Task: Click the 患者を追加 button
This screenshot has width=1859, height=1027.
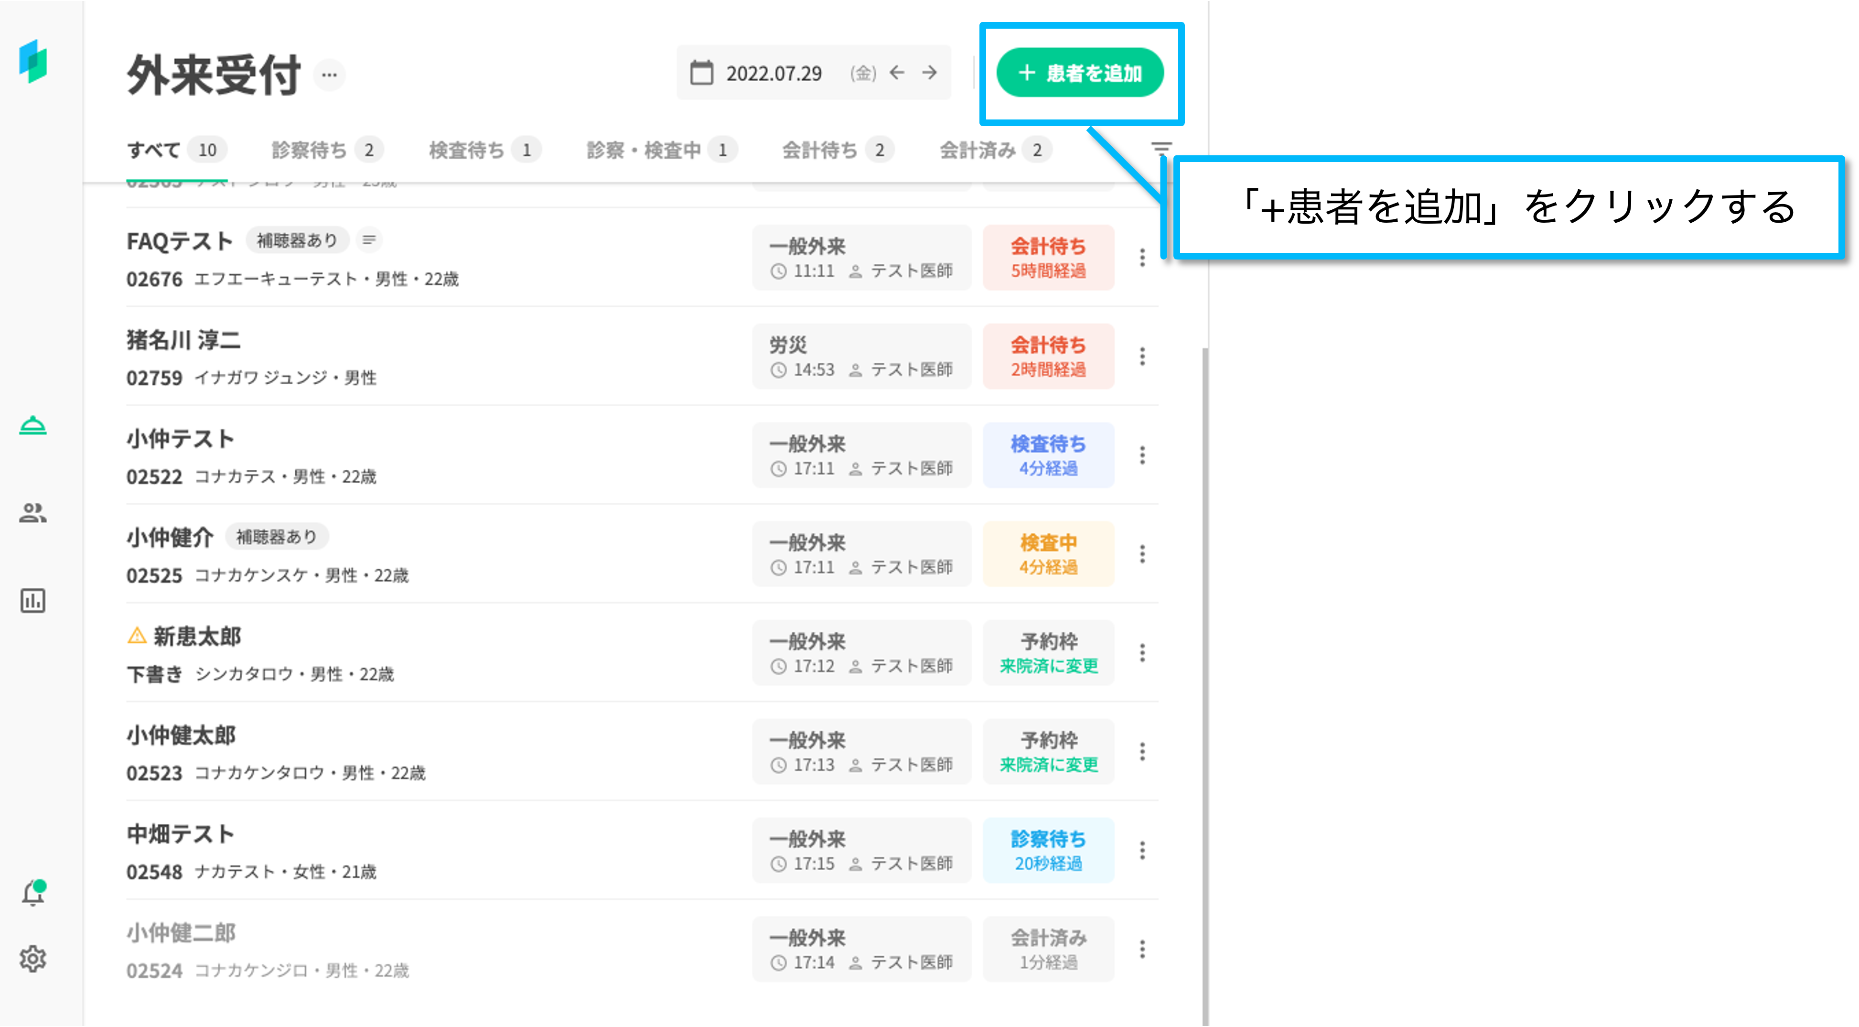Action: point(1080,73)
